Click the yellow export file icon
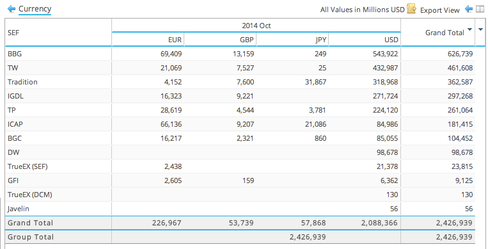Screen dimensions: 488x249 [411, 9]
